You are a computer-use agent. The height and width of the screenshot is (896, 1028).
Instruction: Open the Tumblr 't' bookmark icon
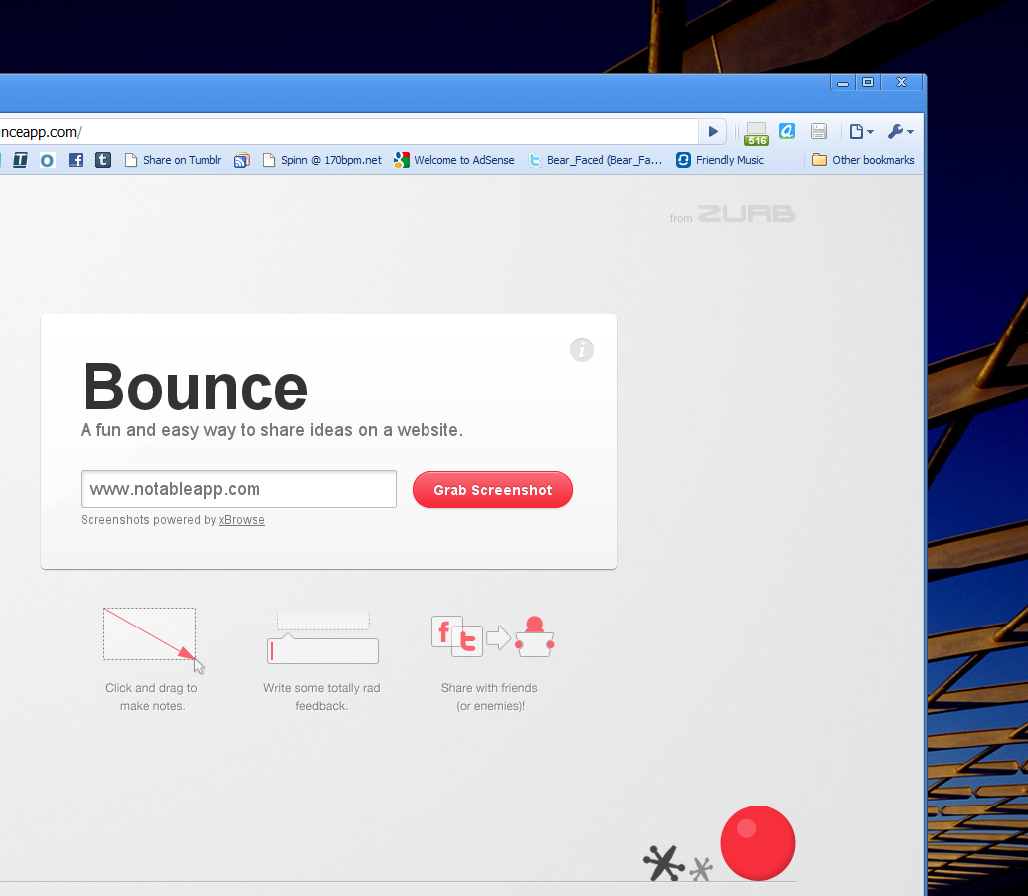click(x=103, y=160)
